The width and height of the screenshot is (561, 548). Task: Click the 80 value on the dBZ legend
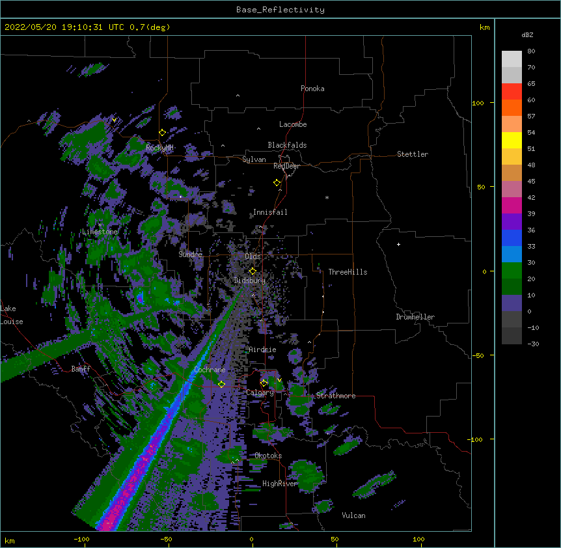tap(531, 51)
